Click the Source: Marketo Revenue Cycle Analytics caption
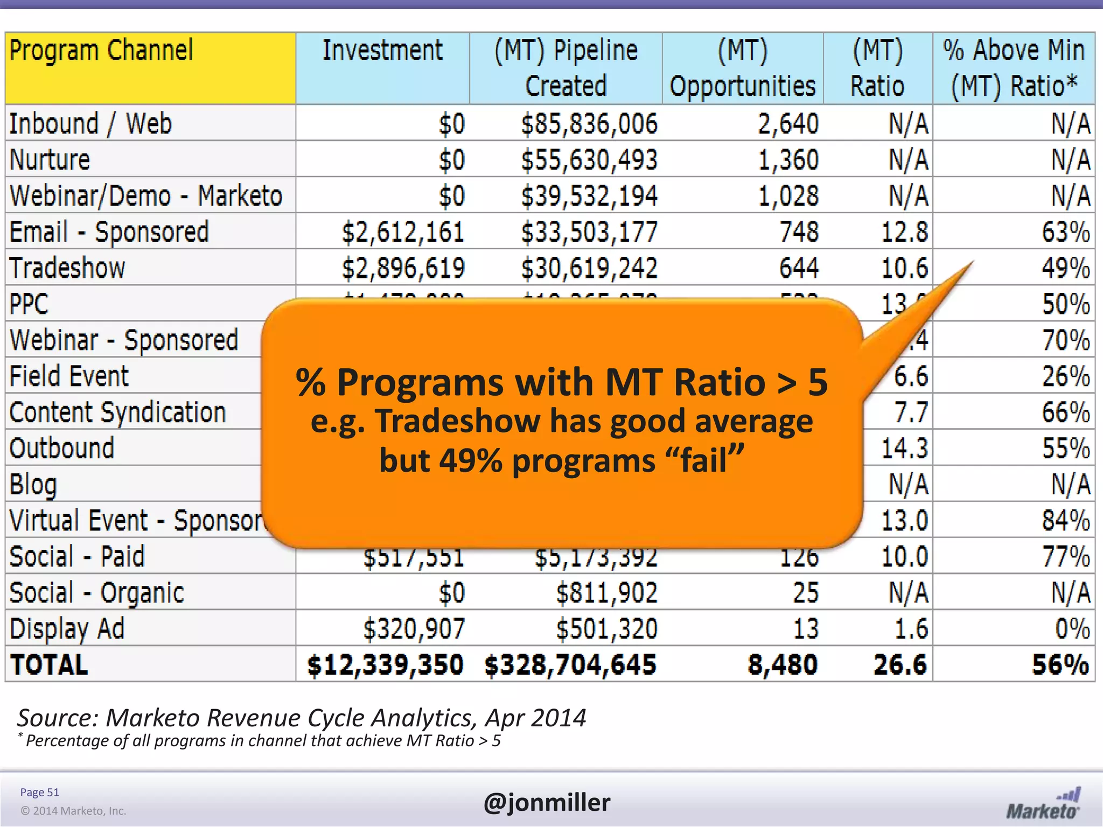 coord(302,718)
